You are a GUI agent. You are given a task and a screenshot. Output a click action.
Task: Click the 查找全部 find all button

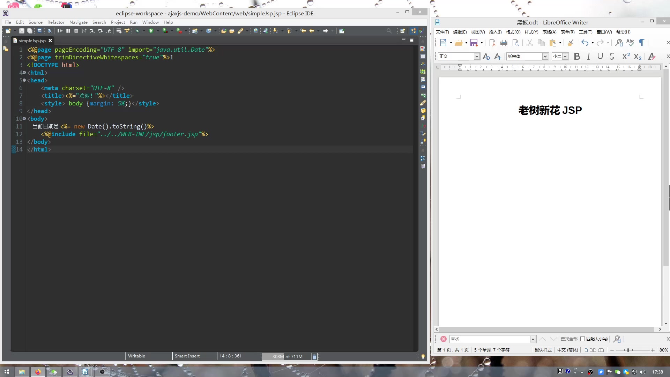click(x=569, y=339)
